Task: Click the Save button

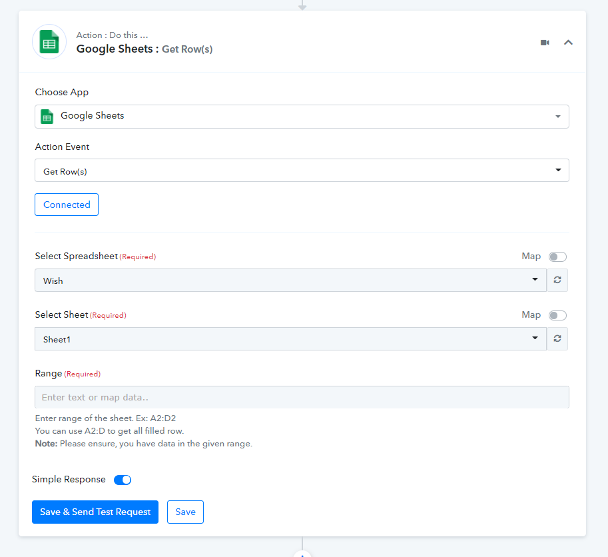Action: (x=185, y=512)
